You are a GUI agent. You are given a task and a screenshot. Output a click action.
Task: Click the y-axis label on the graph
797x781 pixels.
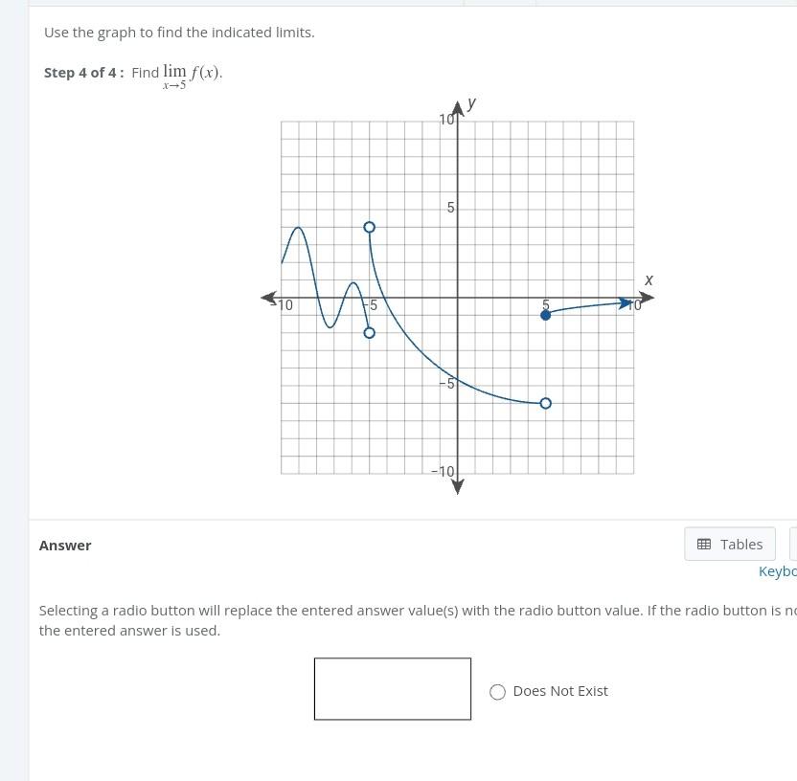(470, 103)
